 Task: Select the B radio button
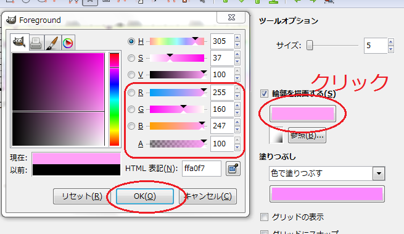pyautogui.click(x=131, y=126)
